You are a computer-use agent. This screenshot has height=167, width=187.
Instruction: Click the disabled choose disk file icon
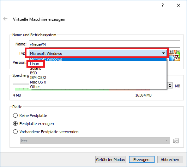click(x=176, y=141)
